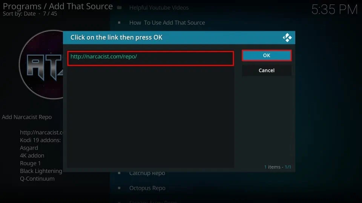Select Catchup Repo list entry

coord(147,173)
